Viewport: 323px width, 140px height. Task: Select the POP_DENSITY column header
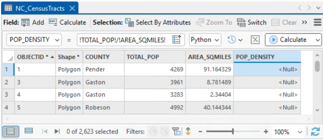(x=267, y=57)
